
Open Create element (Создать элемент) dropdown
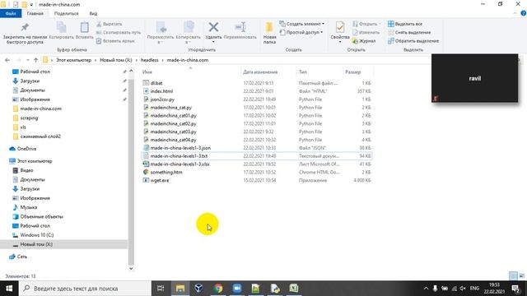point(302,24)
